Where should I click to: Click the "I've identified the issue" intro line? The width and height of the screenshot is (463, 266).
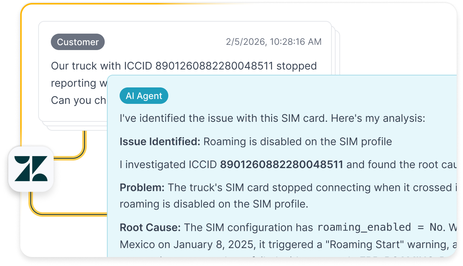pyautogui.click(x=272, y=119)
